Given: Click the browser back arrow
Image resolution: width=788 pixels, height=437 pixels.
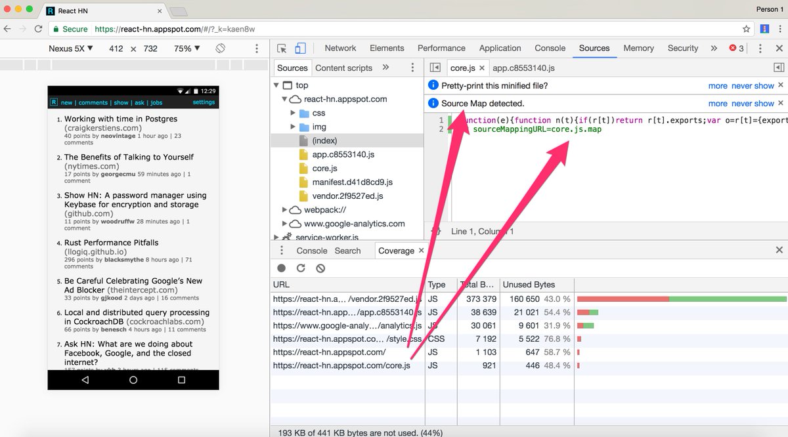Looking at the screenshot, I should [x=9, y=29].
